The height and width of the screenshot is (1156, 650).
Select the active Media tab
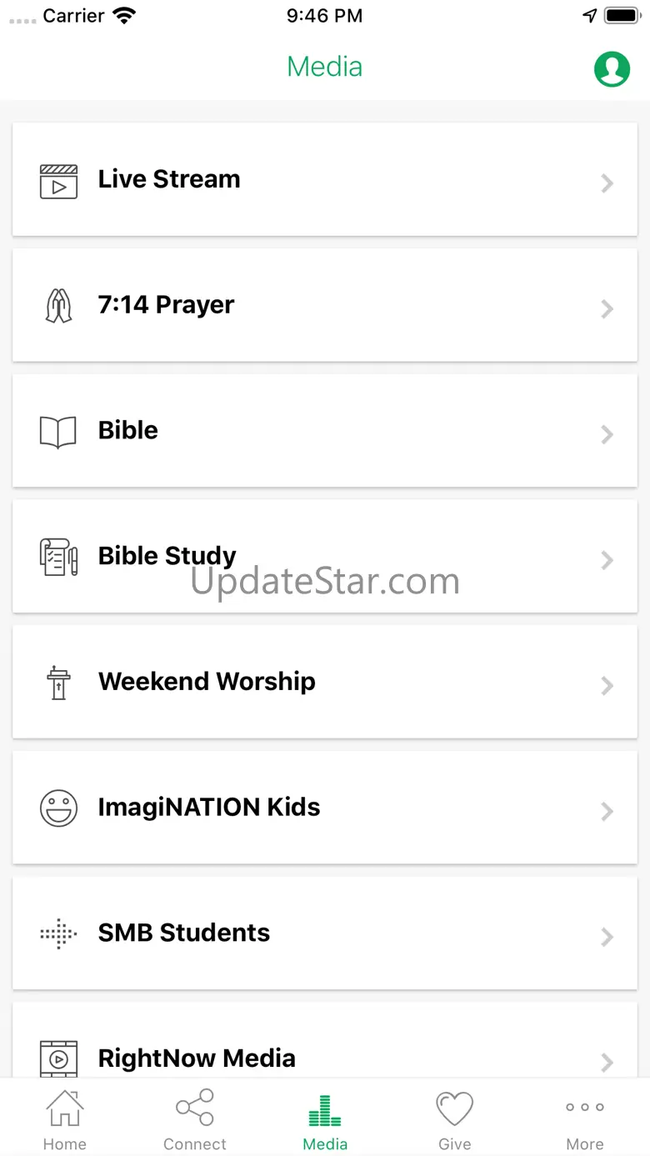(x=325, y=1120)
